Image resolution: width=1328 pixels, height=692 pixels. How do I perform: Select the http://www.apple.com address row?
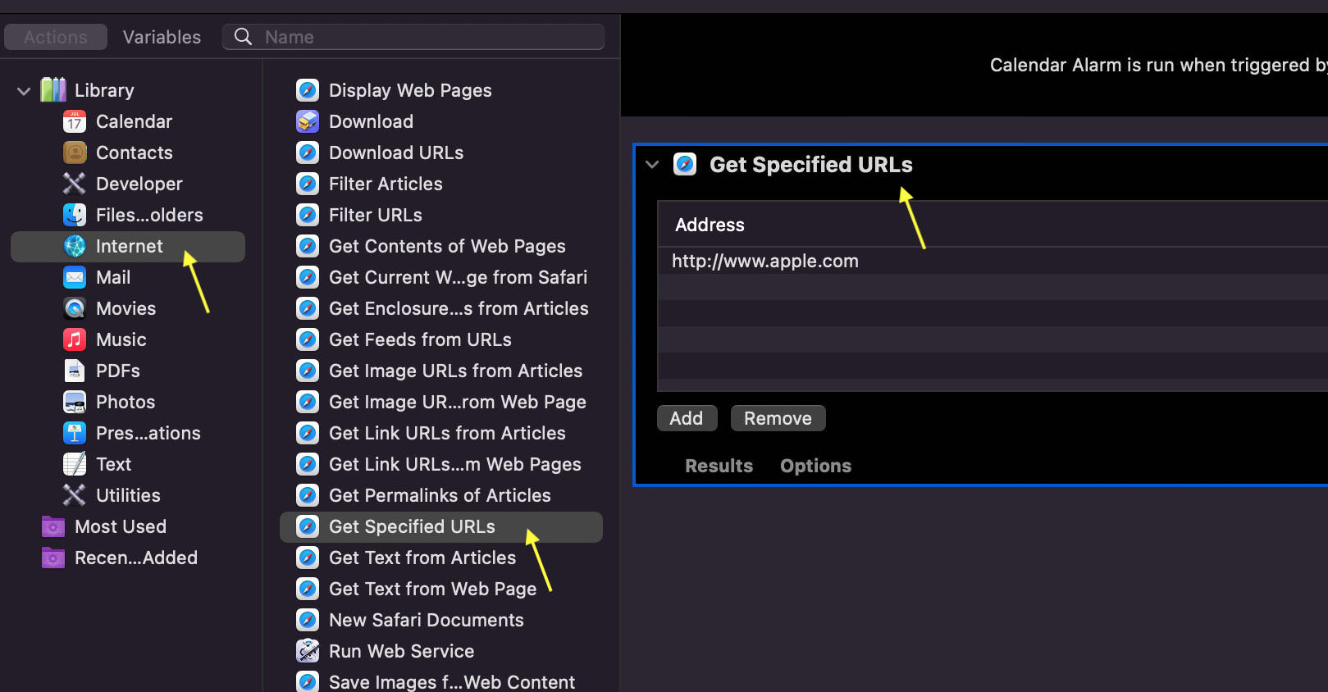(x=993, y=261)
